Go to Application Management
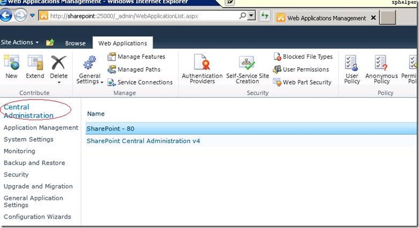 click(41, 127)
